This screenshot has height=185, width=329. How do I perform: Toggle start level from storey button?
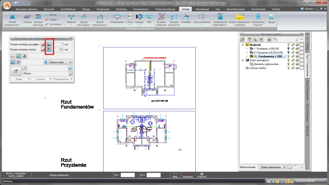pos(49,44)
